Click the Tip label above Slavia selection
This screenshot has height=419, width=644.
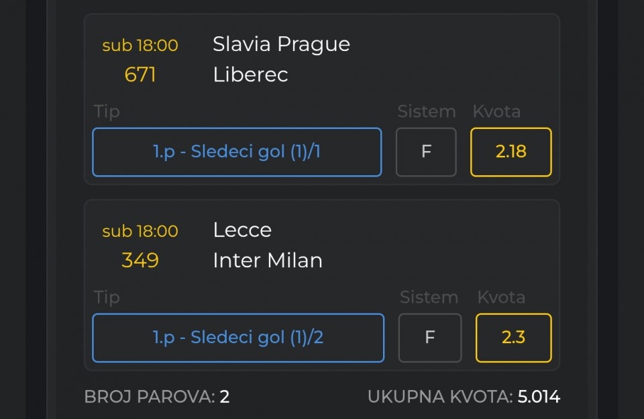tap(107, 111)
